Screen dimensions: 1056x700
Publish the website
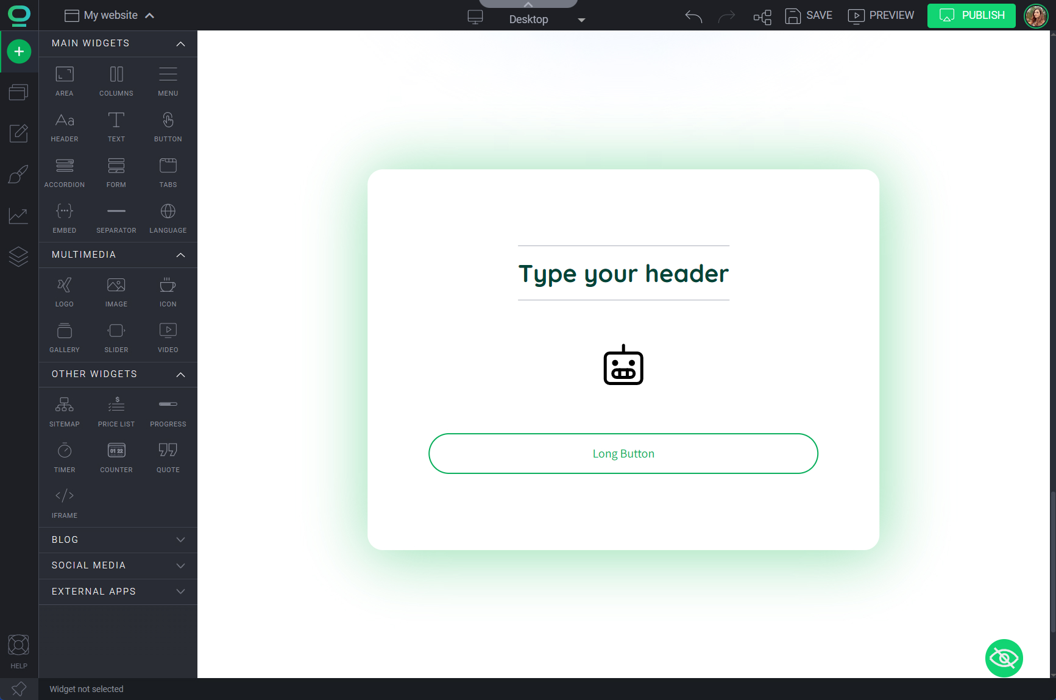(x=971, y=16)
